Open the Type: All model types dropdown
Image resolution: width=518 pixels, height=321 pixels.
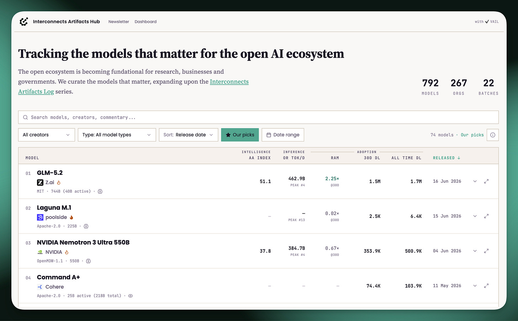117,135
